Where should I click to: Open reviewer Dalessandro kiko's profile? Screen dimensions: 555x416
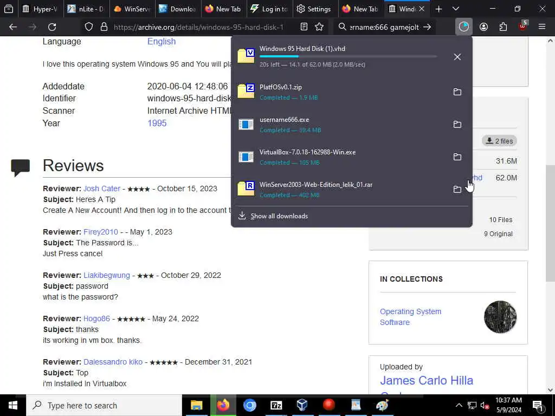113,362
